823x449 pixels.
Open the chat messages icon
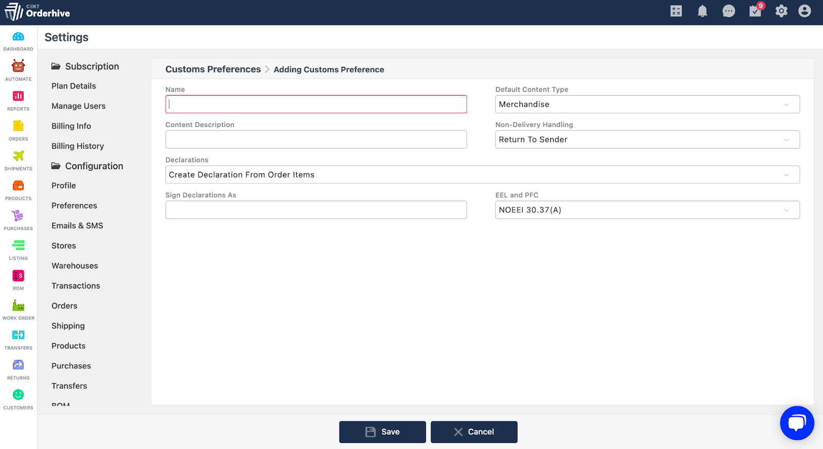click(x=728, y=11)
